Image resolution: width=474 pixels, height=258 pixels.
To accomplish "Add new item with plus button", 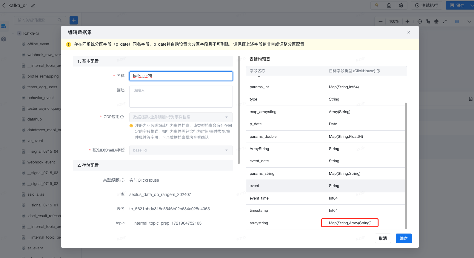I will 74,20.
